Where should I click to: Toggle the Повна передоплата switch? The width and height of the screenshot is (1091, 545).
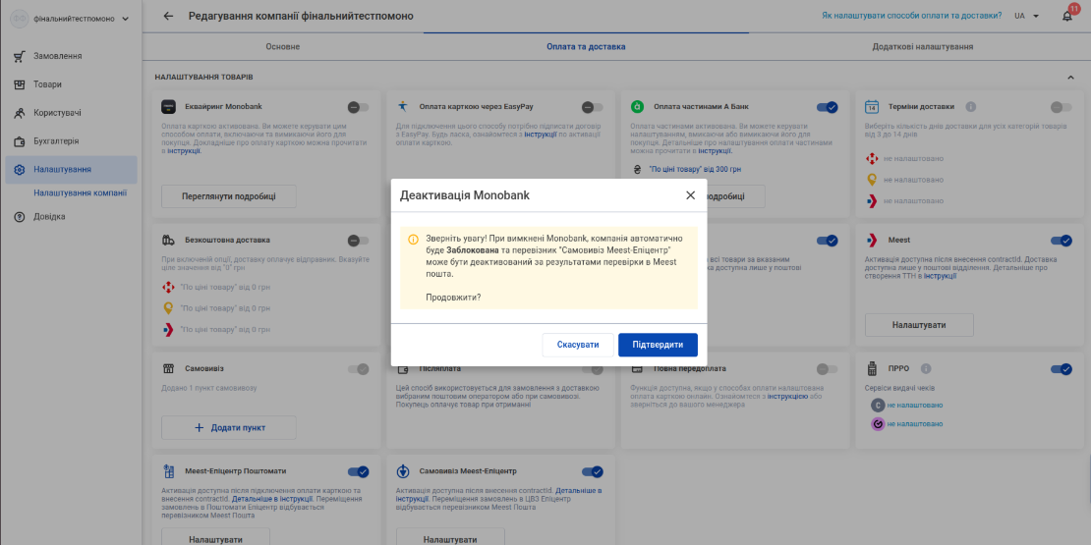click(828, 369)
